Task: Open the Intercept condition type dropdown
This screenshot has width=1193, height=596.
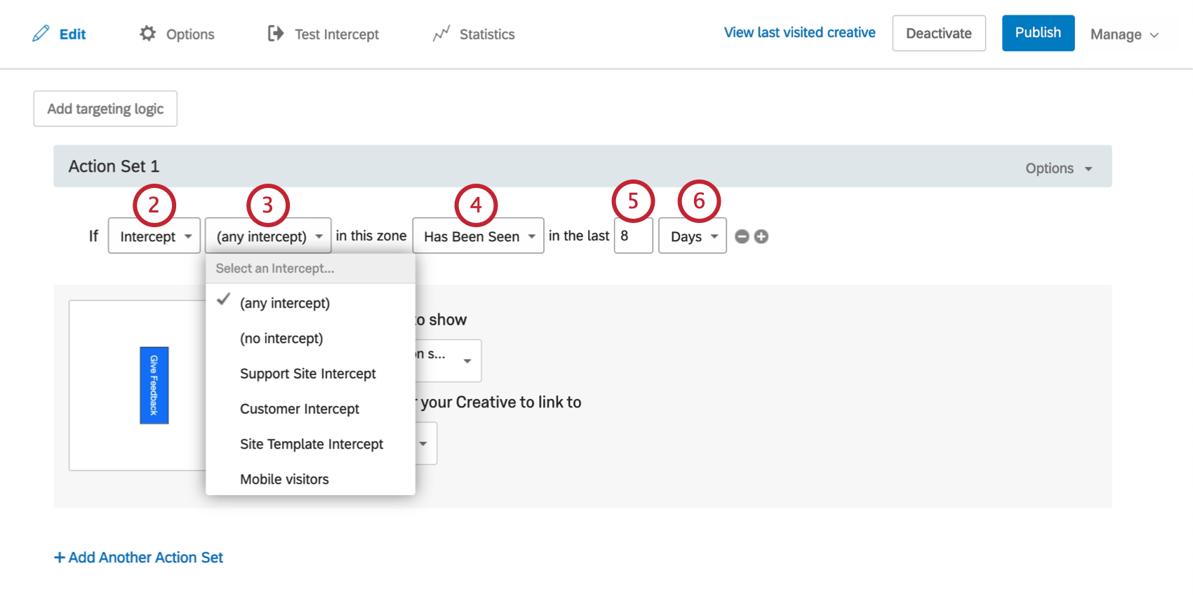Action: point(154,236)
